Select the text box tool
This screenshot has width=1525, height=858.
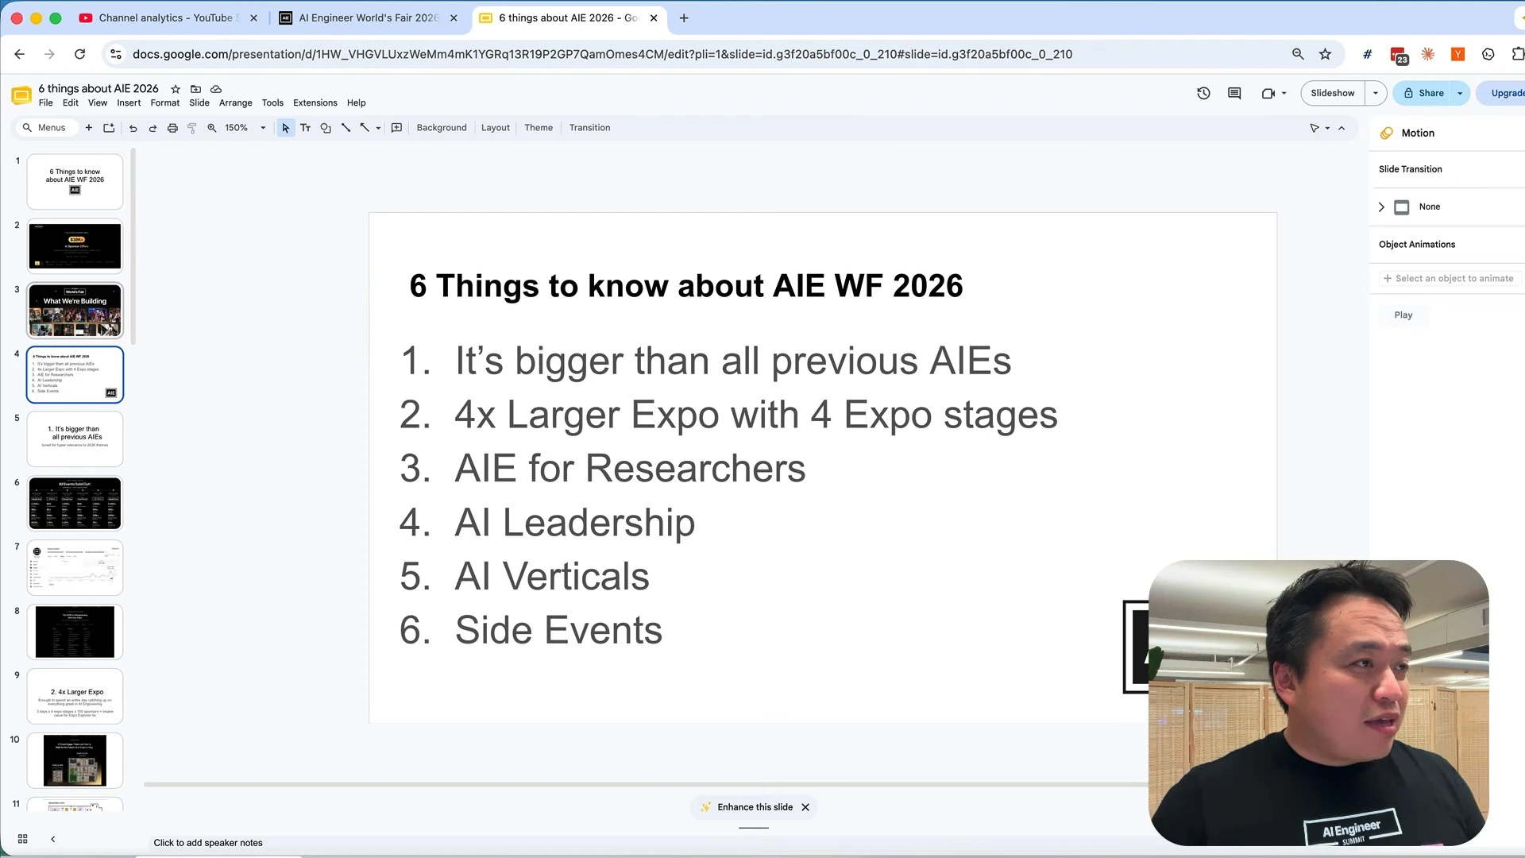305,128
